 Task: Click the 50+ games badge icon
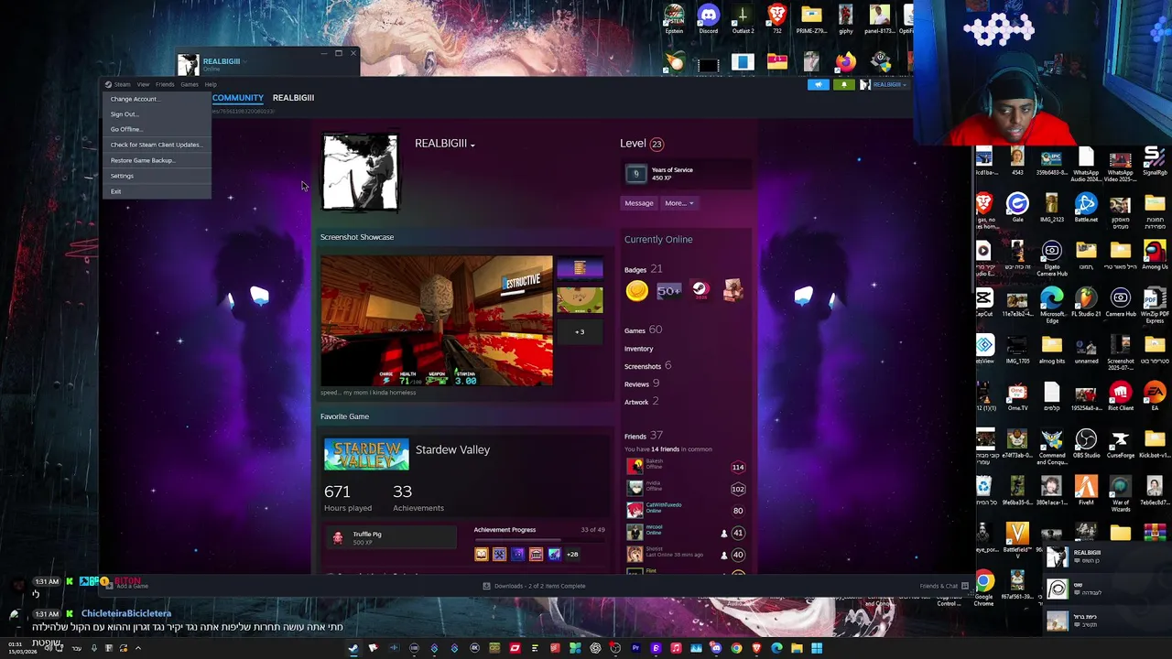point(668,291)
